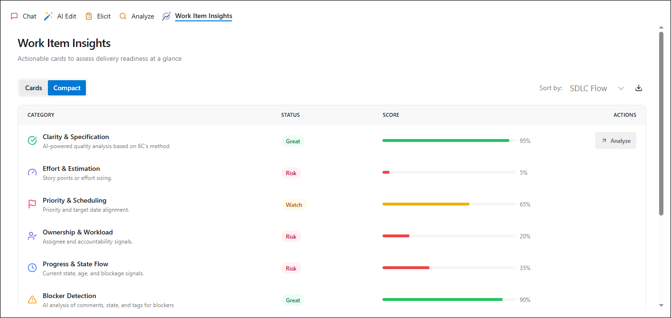Click Analyze button for Clarity & Specification
This screenshot has height=318, width=671.
click(615, 140)
